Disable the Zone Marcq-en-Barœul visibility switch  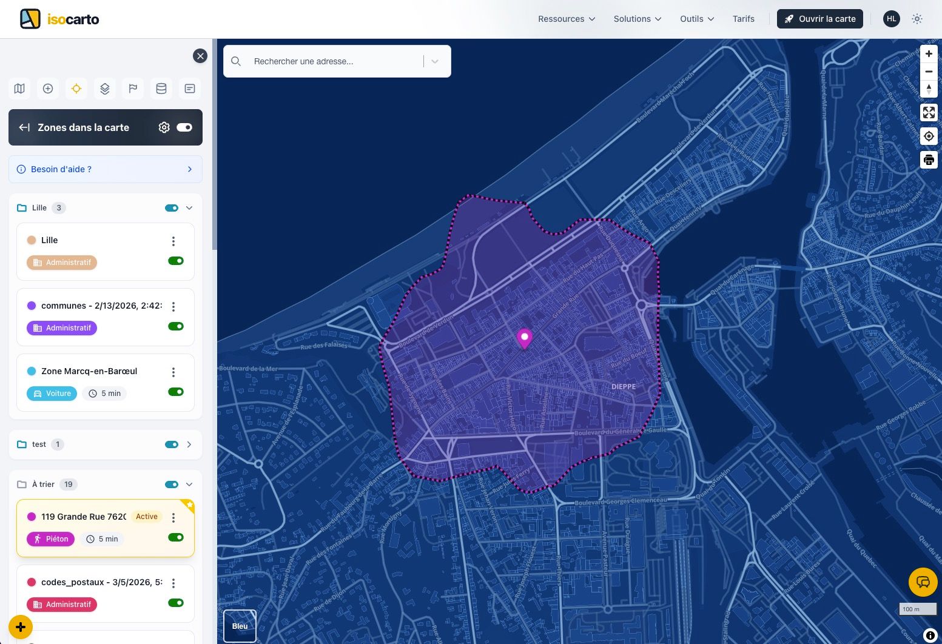176,392
